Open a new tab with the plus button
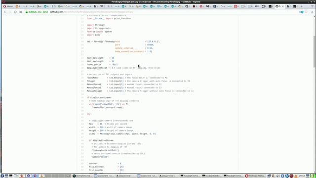The image size is (316, 178). point(302,6)
